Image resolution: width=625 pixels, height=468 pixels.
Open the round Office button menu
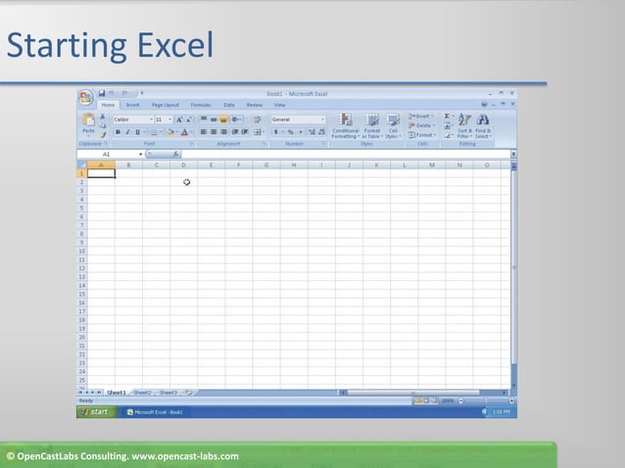click(85, 97)
